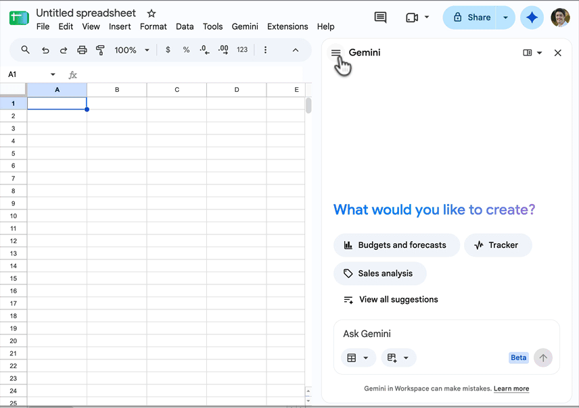Open the Google Sheets home icon
579x408 pixels.
(19, 18)
